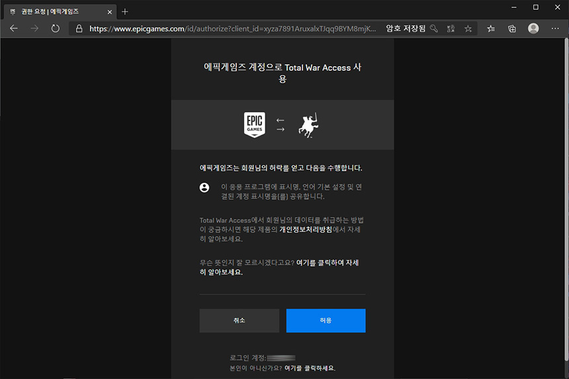This screenshot has height=379, width=569.
Task: Click the 암호 저장됨 label
Action: (x=406, y=28)
